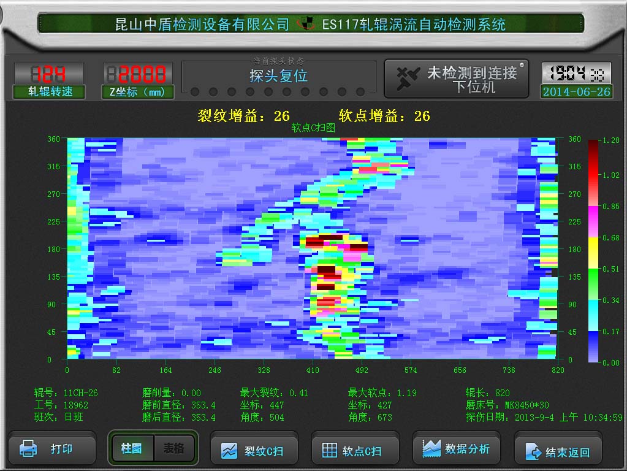
Task: Click the blue bottom of color scale
Action: tap(593, 347)
